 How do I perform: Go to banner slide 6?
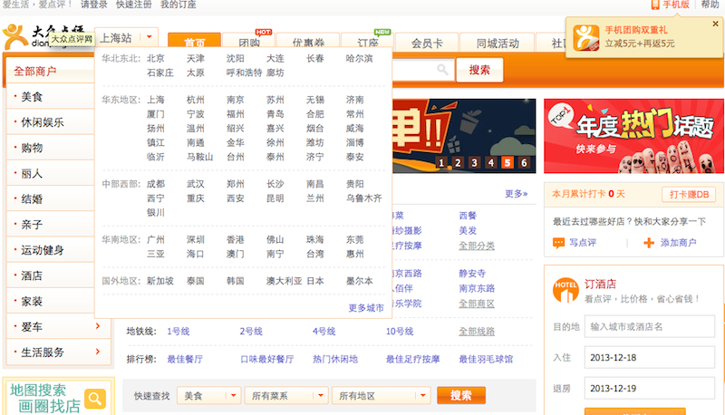coord(524,163)
